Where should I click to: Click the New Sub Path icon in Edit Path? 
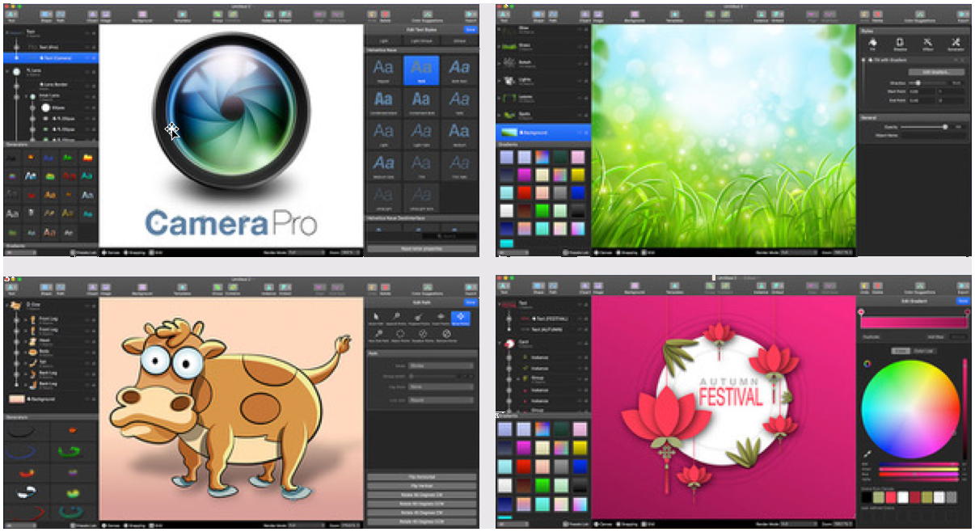point(379,336)
